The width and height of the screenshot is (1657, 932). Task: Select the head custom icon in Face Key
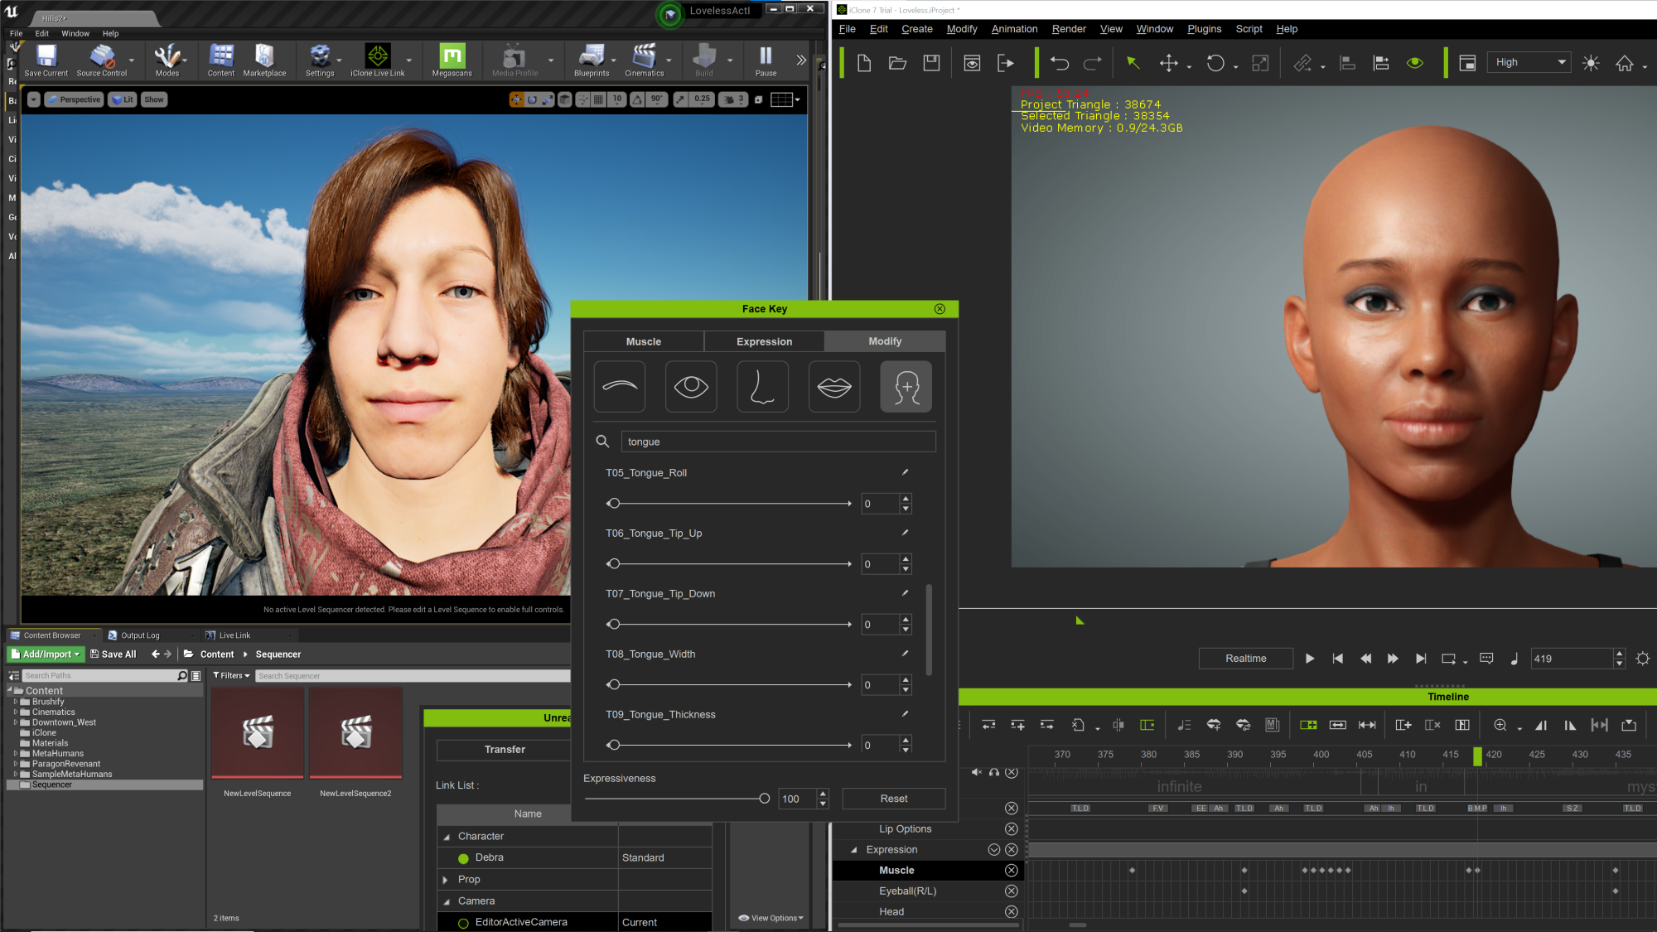click(x=906, y=387)
